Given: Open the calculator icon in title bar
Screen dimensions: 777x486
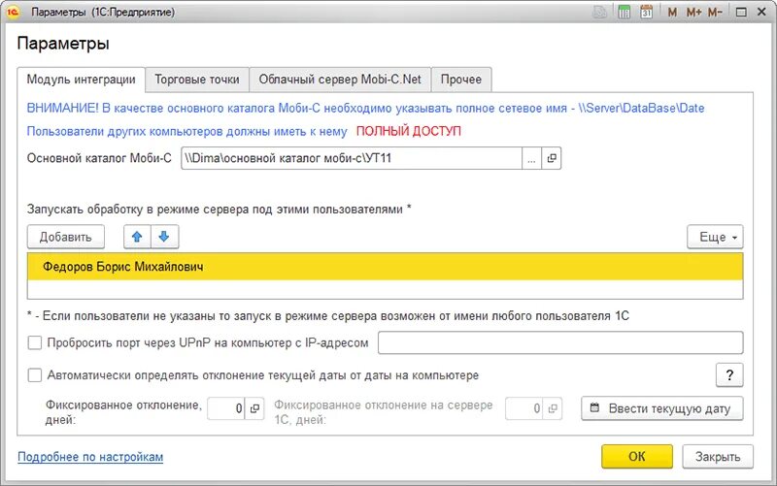Looking at the screenshot, I should (x=624, y=12).
